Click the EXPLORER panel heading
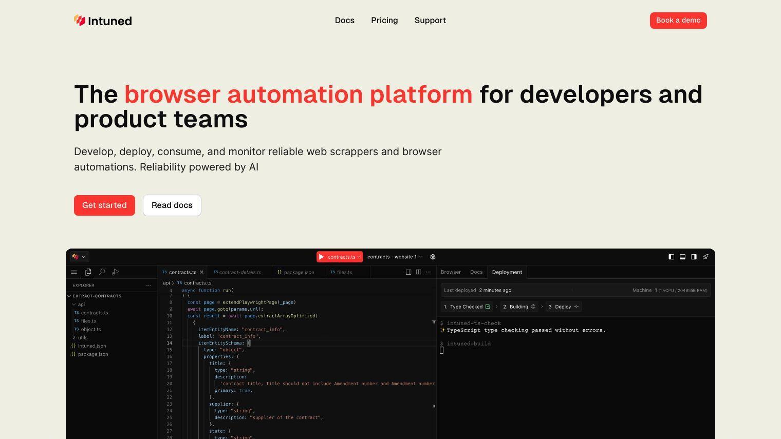 83,285
